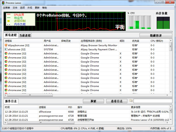176x132 pixels.
Task: Open the 选项 menu
Action: click(22, 8)
